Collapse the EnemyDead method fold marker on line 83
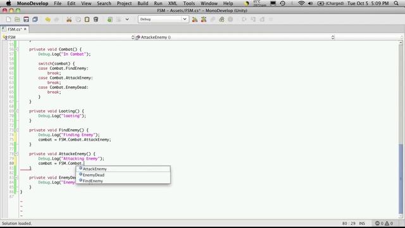This screenshot has height=228, width=405. click(16, 177)
